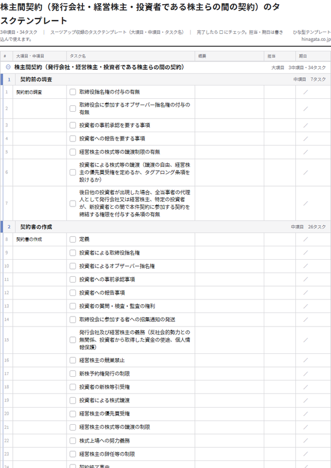Click due date slash for 経営株主の競業禁止
Screen dimensions: 331x468
[x=306, y=360]
